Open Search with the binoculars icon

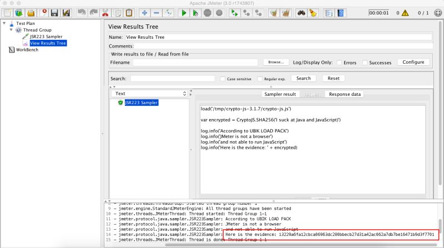[301, 13]
